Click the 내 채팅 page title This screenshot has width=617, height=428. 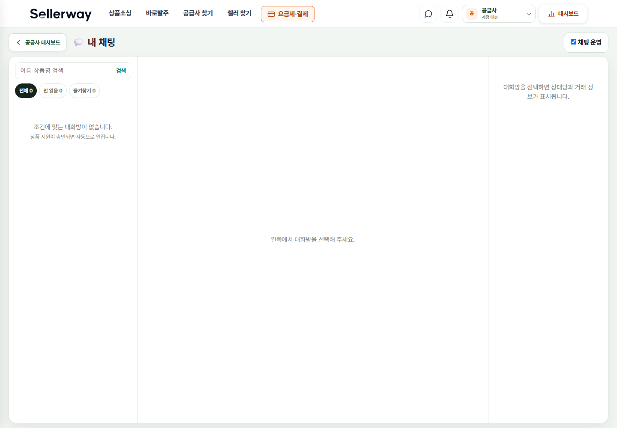[102, 42]
